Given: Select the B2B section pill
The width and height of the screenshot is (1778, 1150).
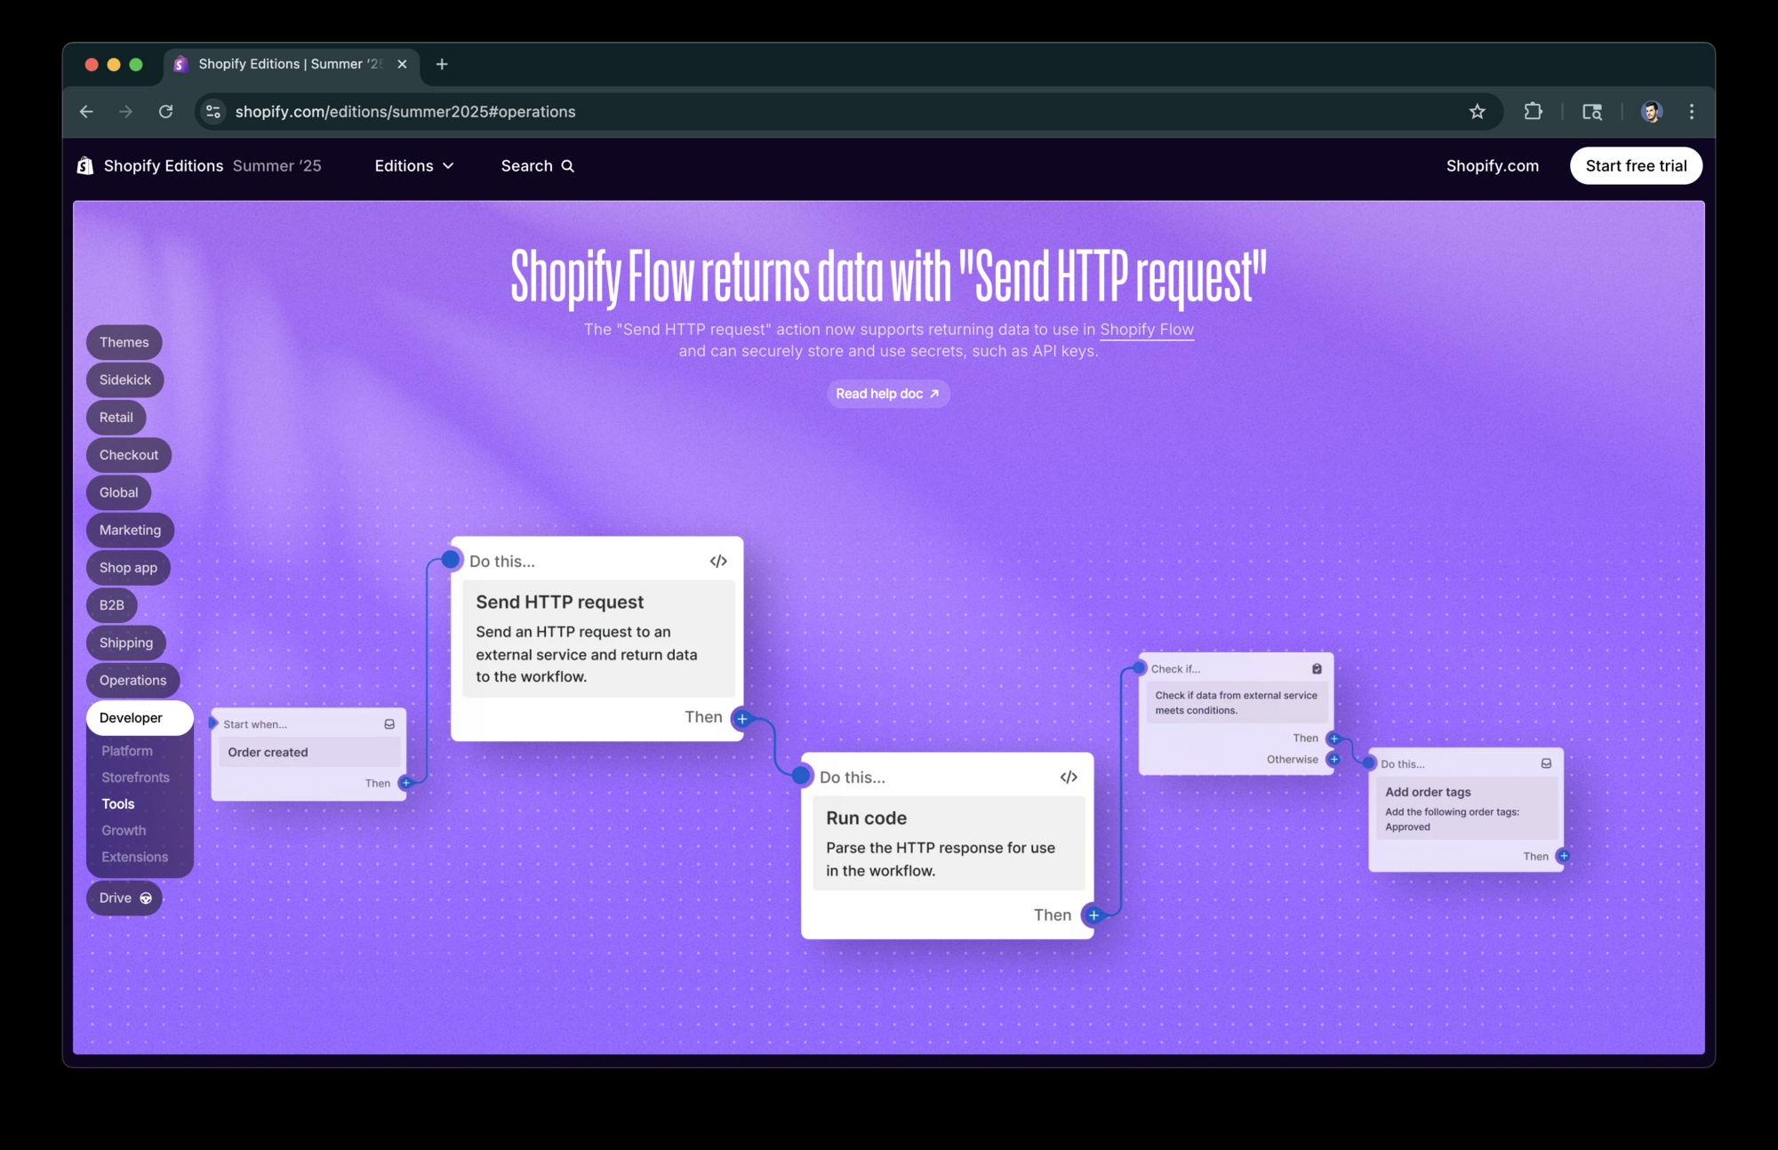Looking at the screenshot, I should coord(112,605).
